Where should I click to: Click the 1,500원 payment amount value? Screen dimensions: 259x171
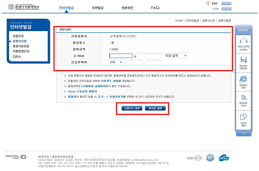(x=114, y=49)
